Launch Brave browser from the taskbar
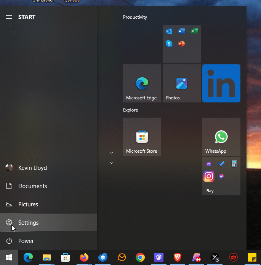 [178, 257]
